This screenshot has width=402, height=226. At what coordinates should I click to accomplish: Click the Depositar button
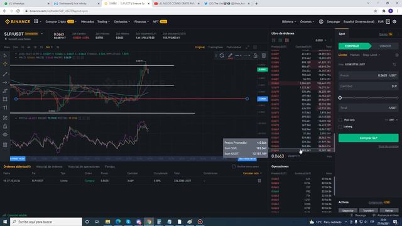coord(348,211)
